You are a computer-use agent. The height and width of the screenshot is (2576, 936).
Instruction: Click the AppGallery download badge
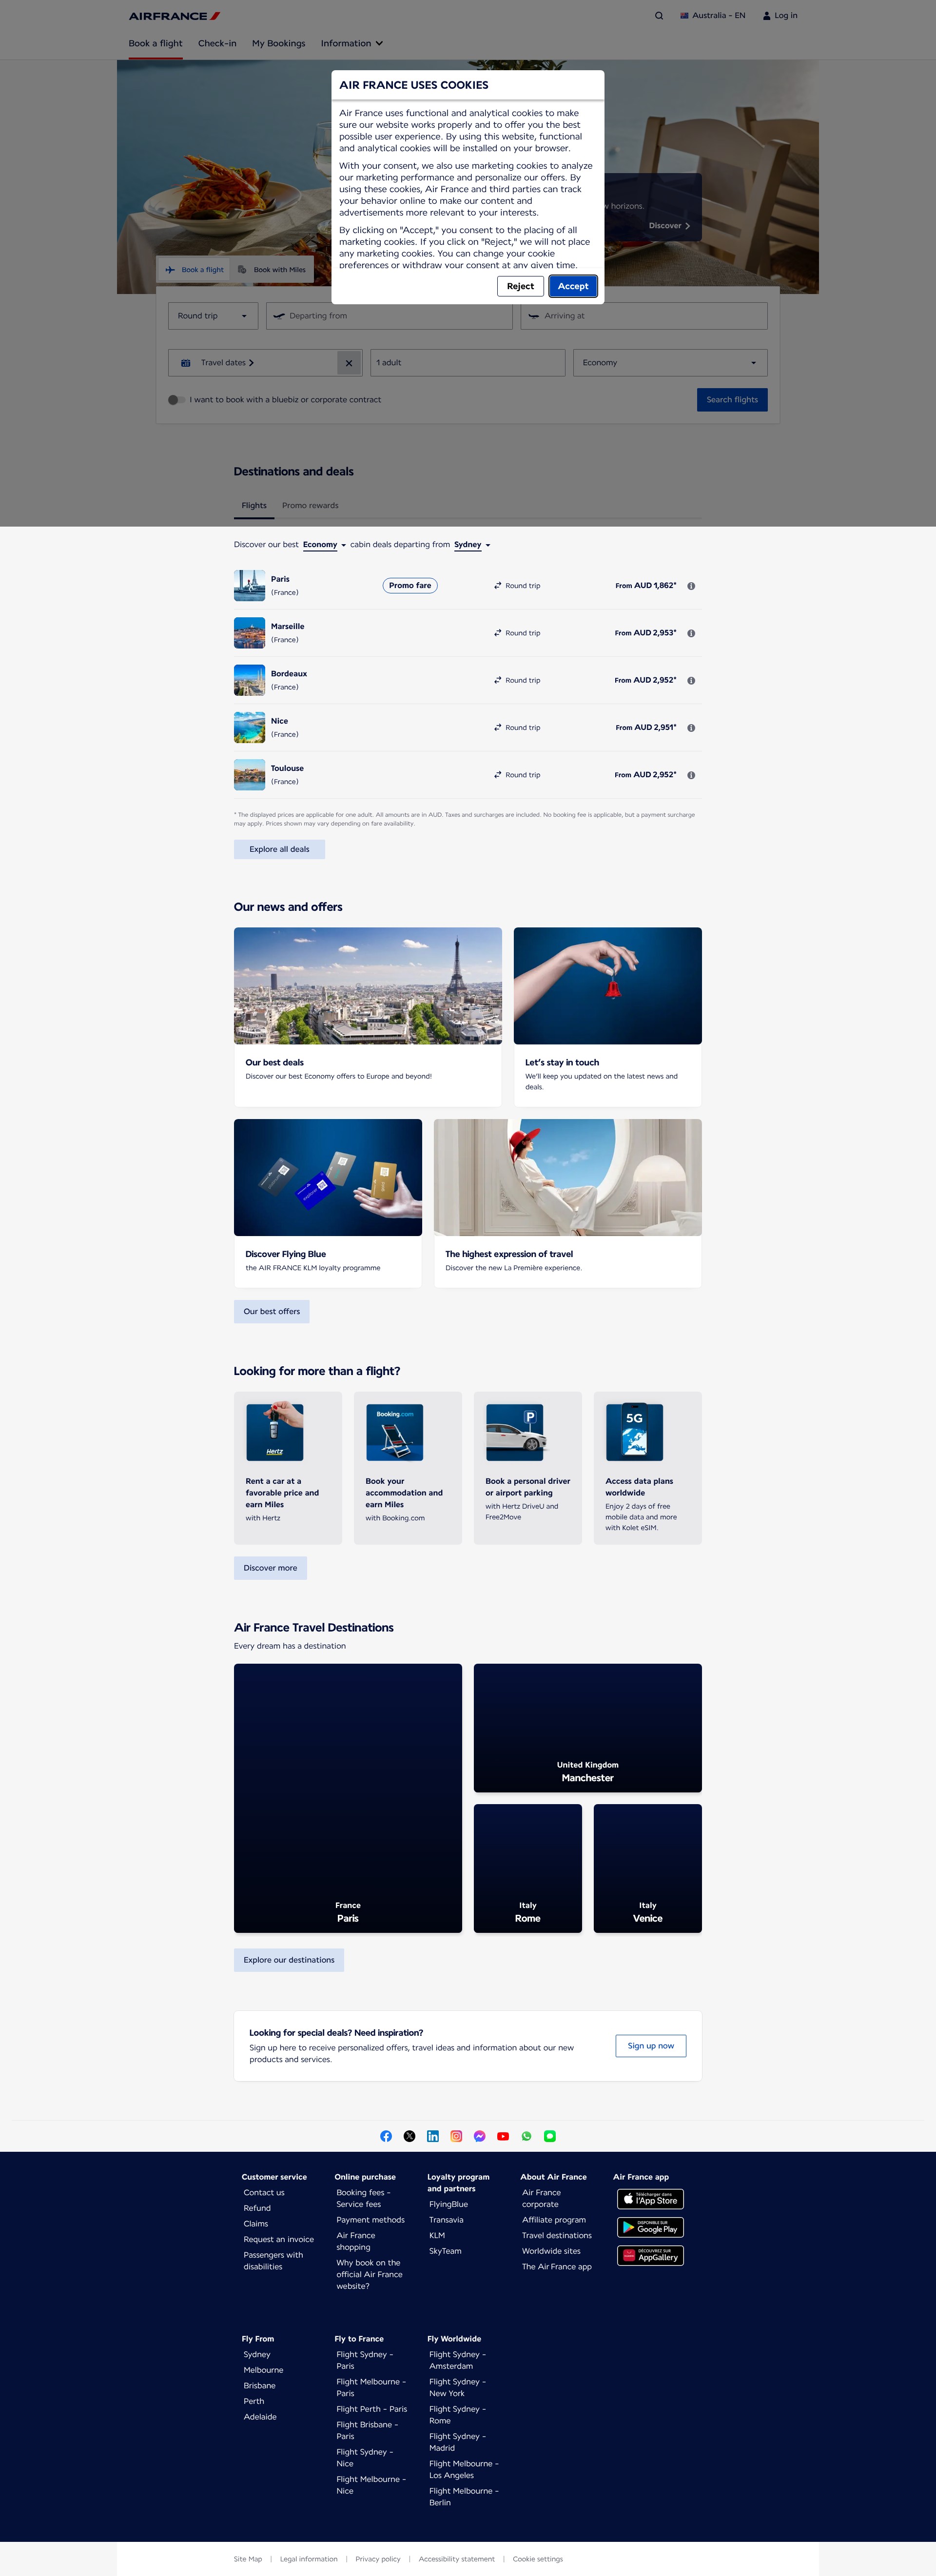(x=650, y=2255)
